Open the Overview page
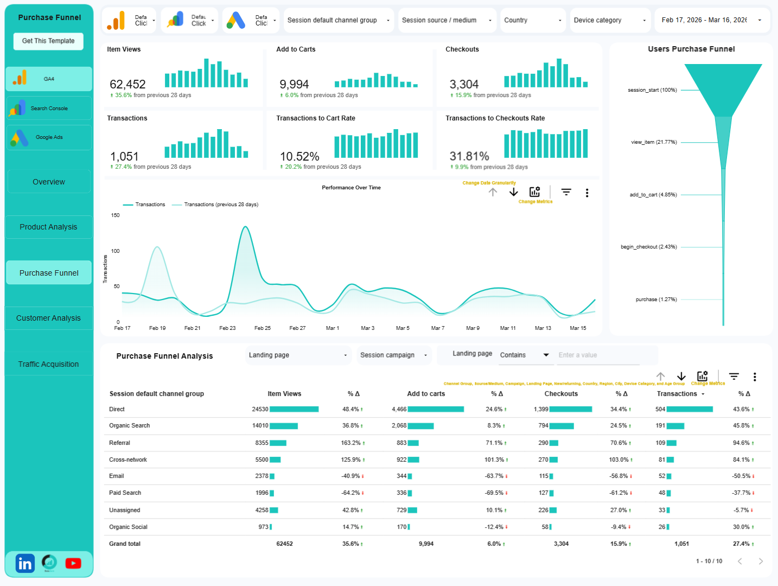Image resolution: width=778 pixels, height=586 pixels. tap(48, 181)
